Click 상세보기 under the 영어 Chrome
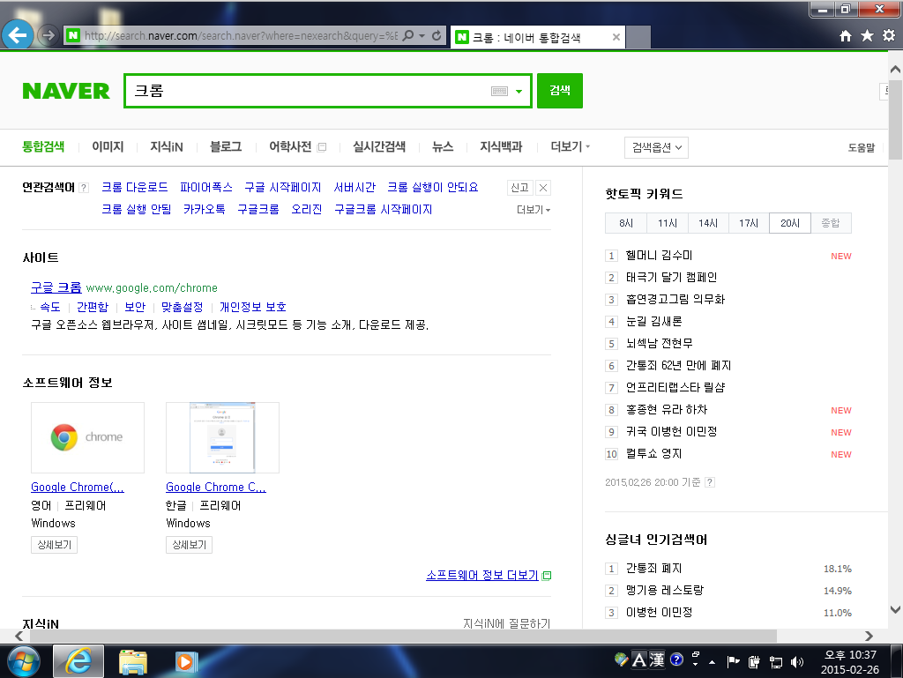Viewport: 903px width, 678px height. [54, 545]
